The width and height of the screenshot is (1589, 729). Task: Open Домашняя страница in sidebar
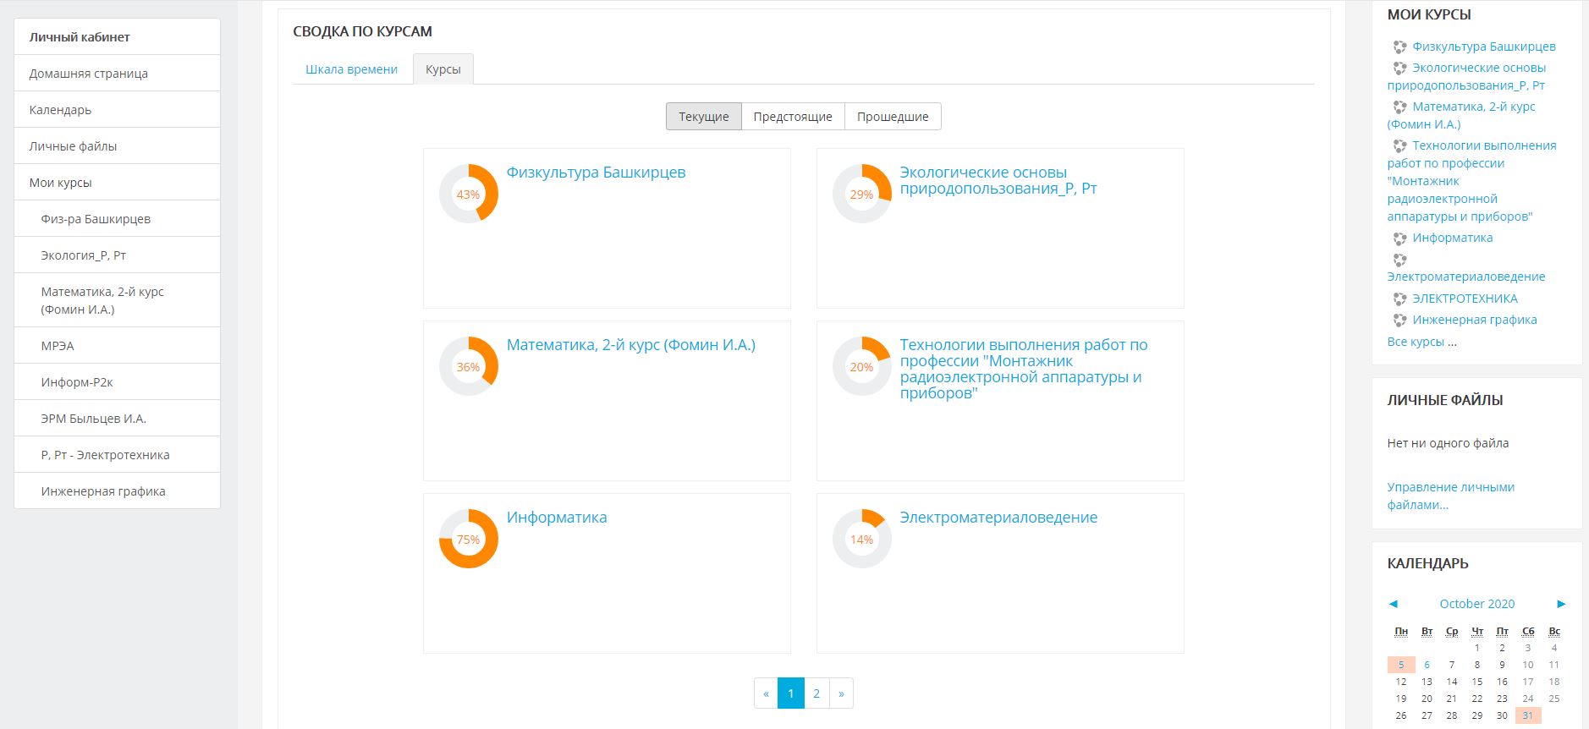(x=117, y=74)
